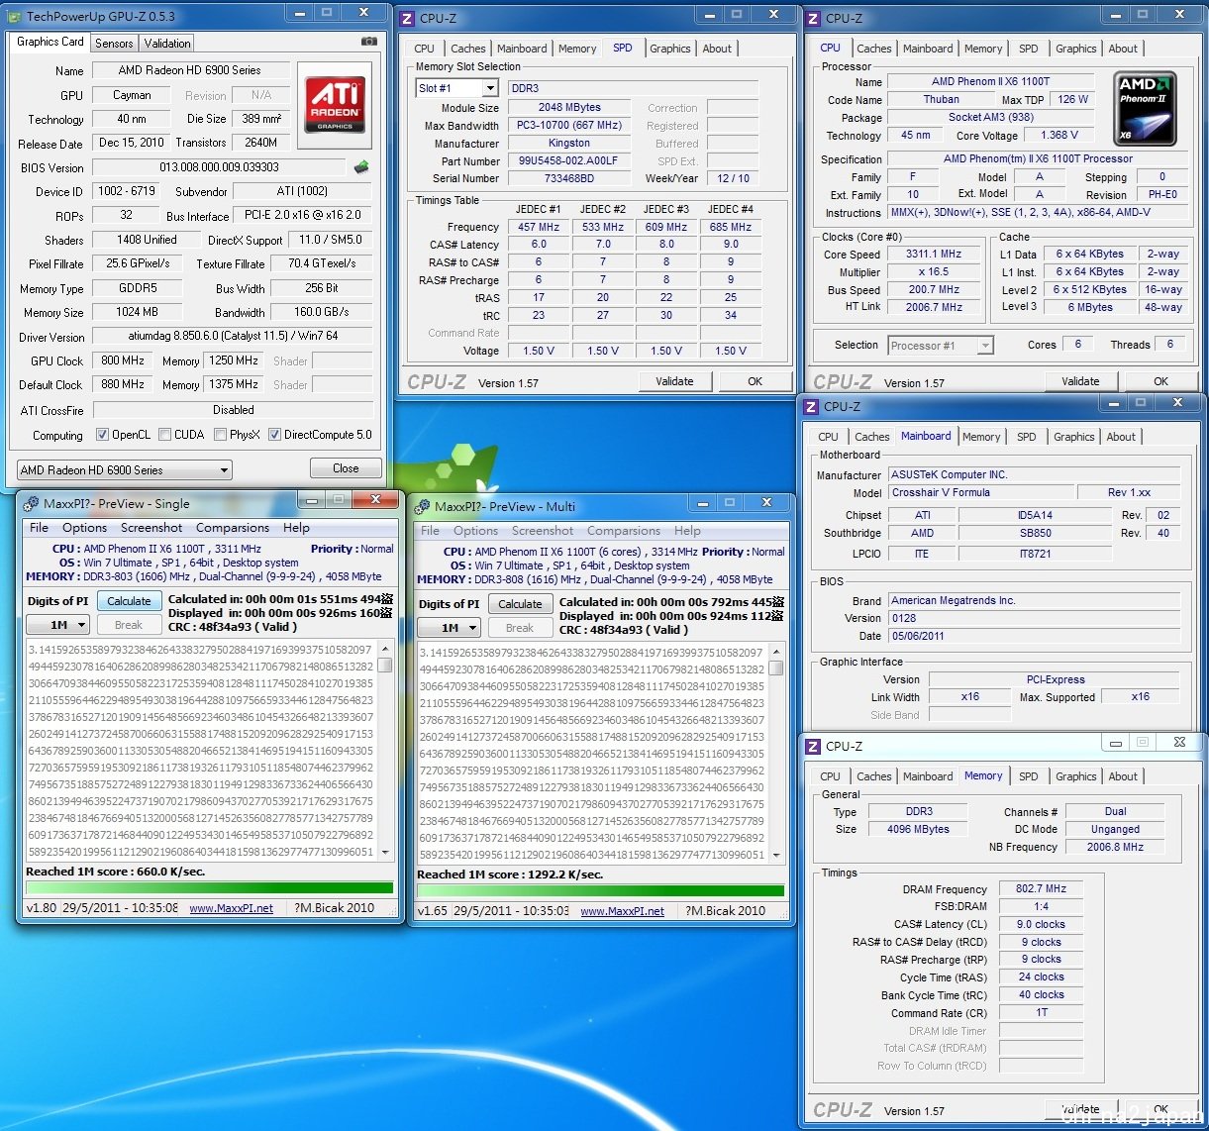Viewport: 1209px width, 1131px height.
Task: Open the Caches tab in the CPU-Z SPD window
Action: point(468,49)
